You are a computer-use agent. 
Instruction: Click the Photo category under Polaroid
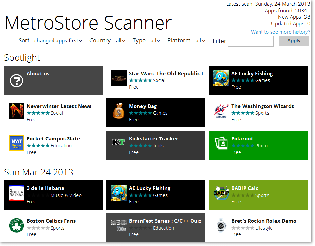point(262,146)
